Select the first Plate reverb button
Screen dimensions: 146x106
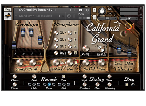pyautogui.click(x=29, y=84)
